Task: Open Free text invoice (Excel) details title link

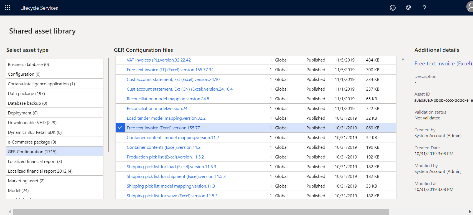Action: pos(443,63)
